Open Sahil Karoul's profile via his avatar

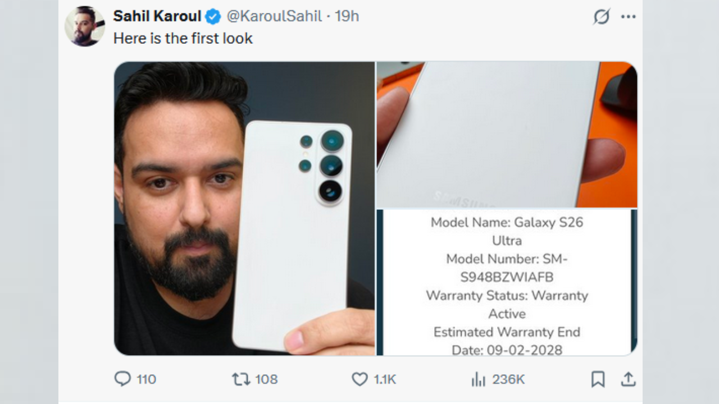pyautogui.click(x=85, y=25)
